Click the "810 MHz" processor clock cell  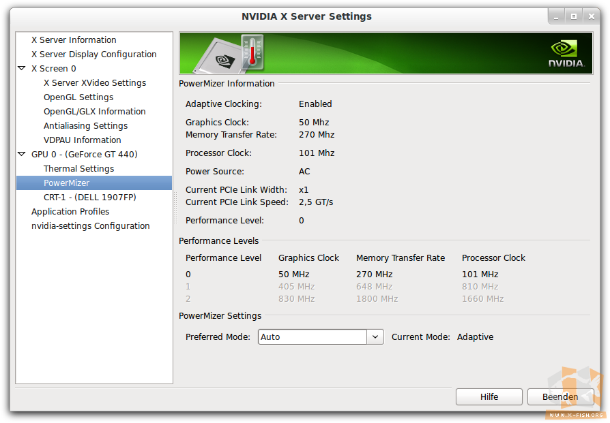480,287
